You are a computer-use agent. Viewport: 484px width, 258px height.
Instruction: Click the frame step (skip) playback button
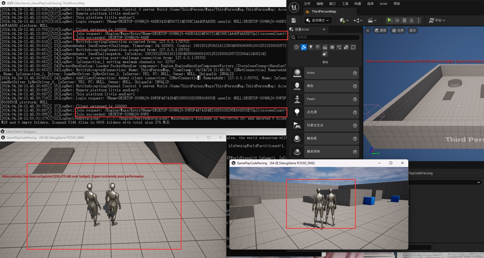[x=397, y=20]
